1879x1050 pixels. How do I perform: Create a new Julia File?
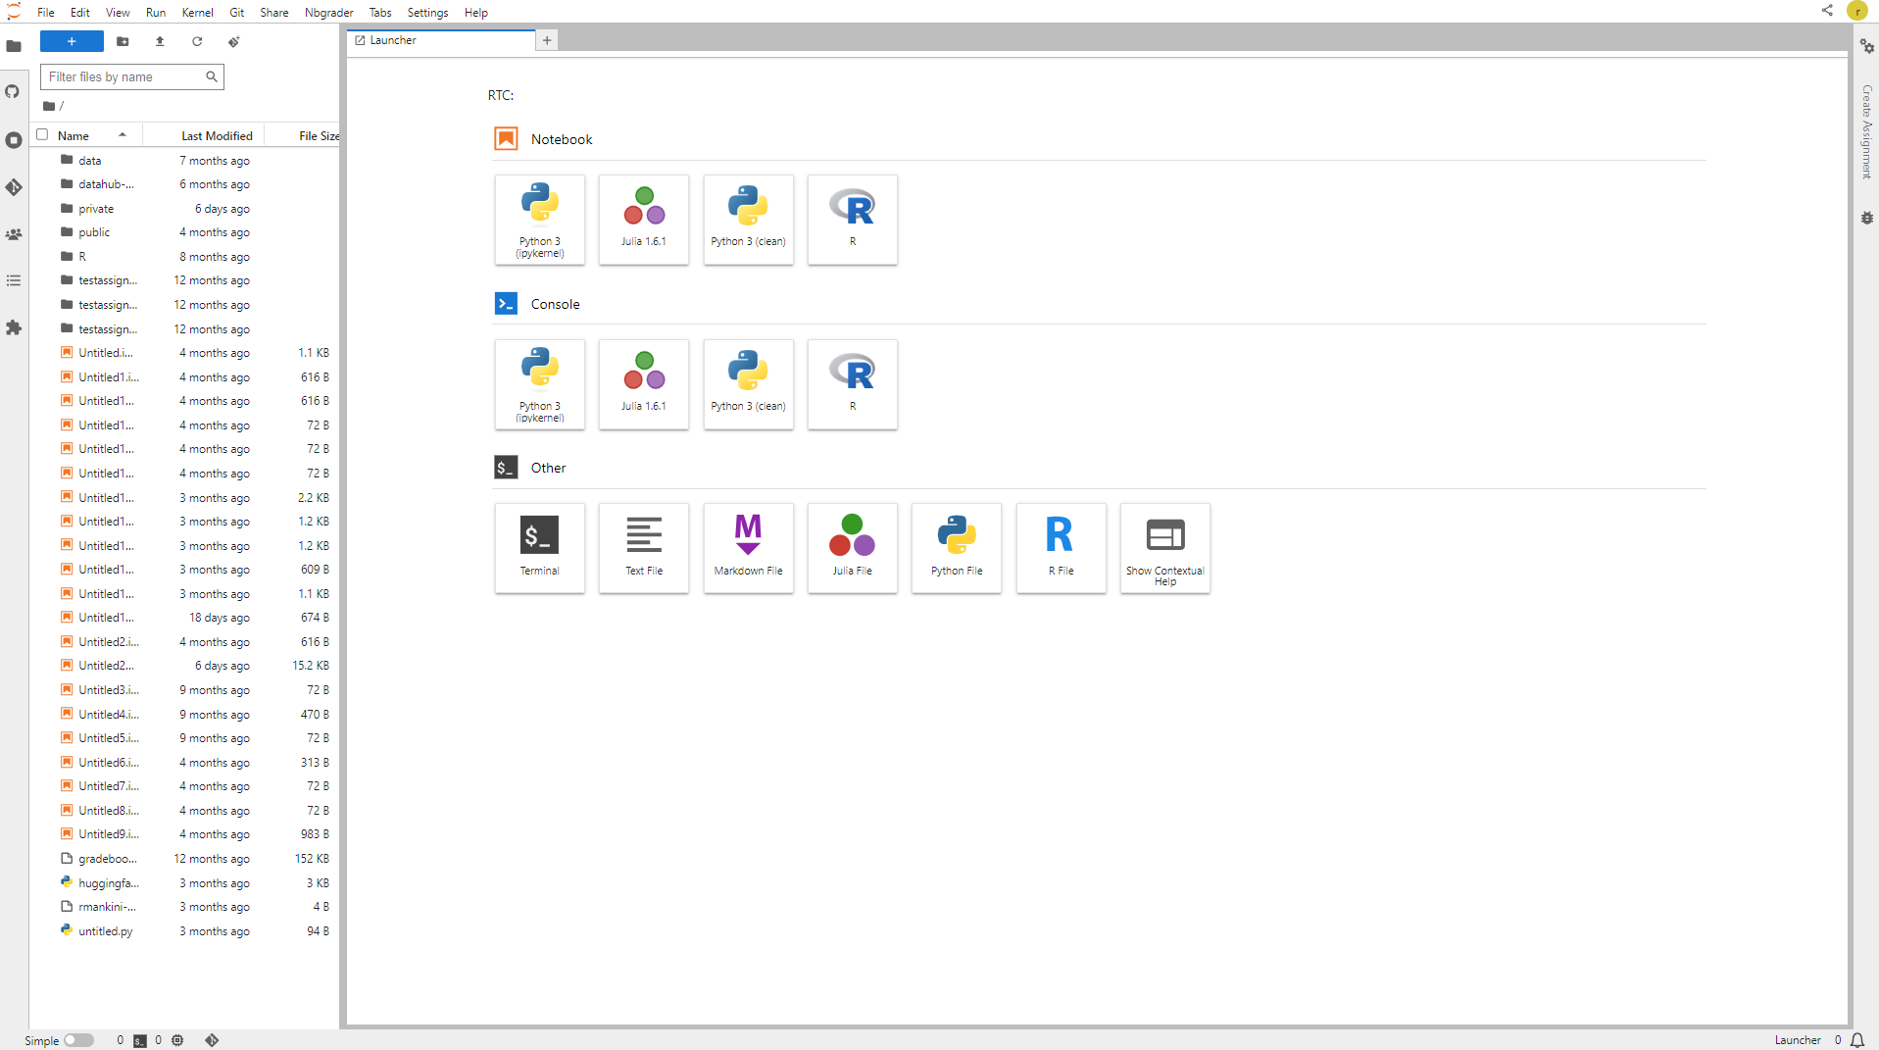[853, 548]
